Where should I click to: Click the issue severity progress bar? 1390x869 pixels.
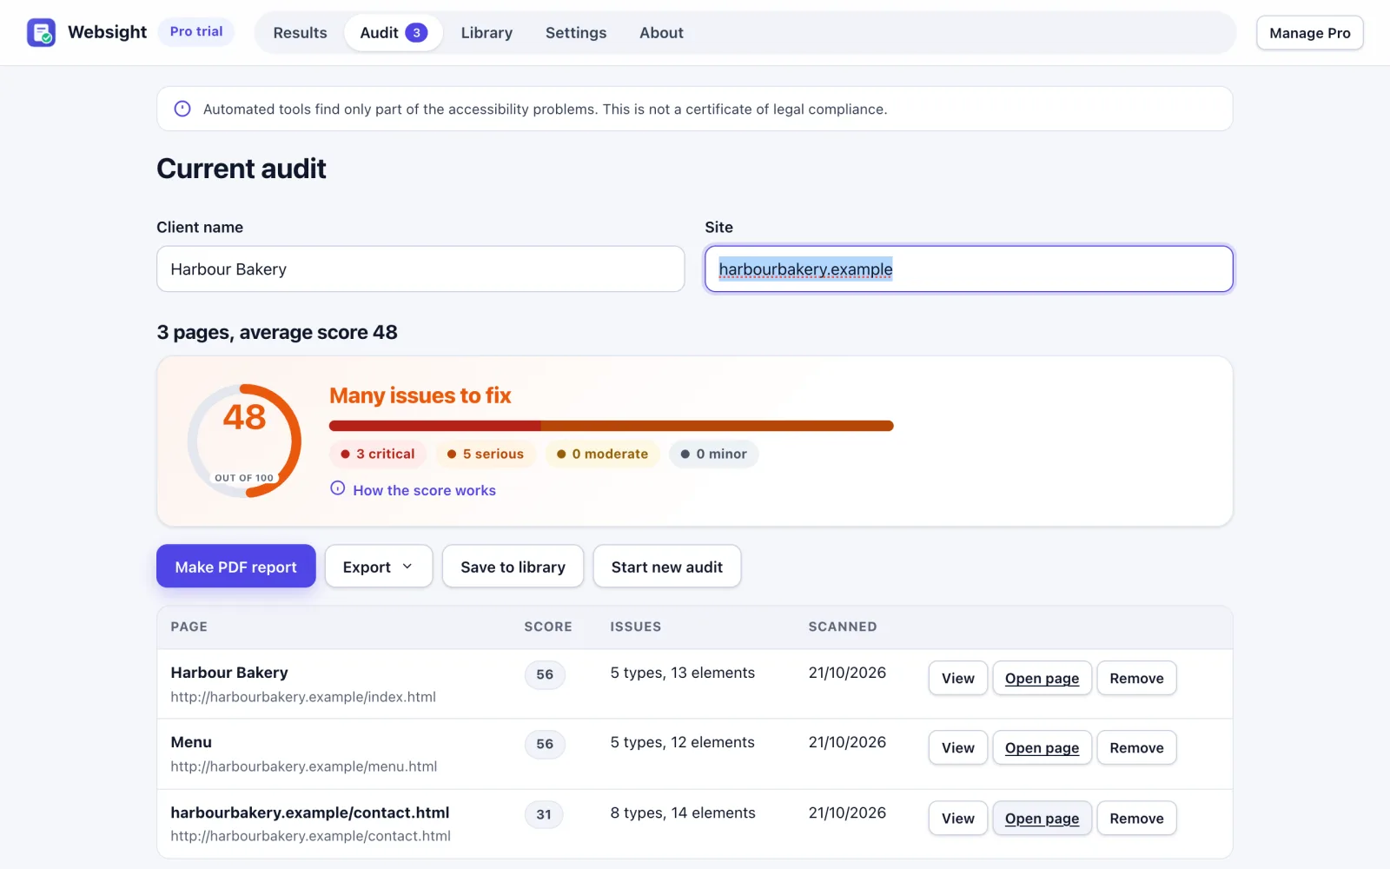(x=612, y=426)
